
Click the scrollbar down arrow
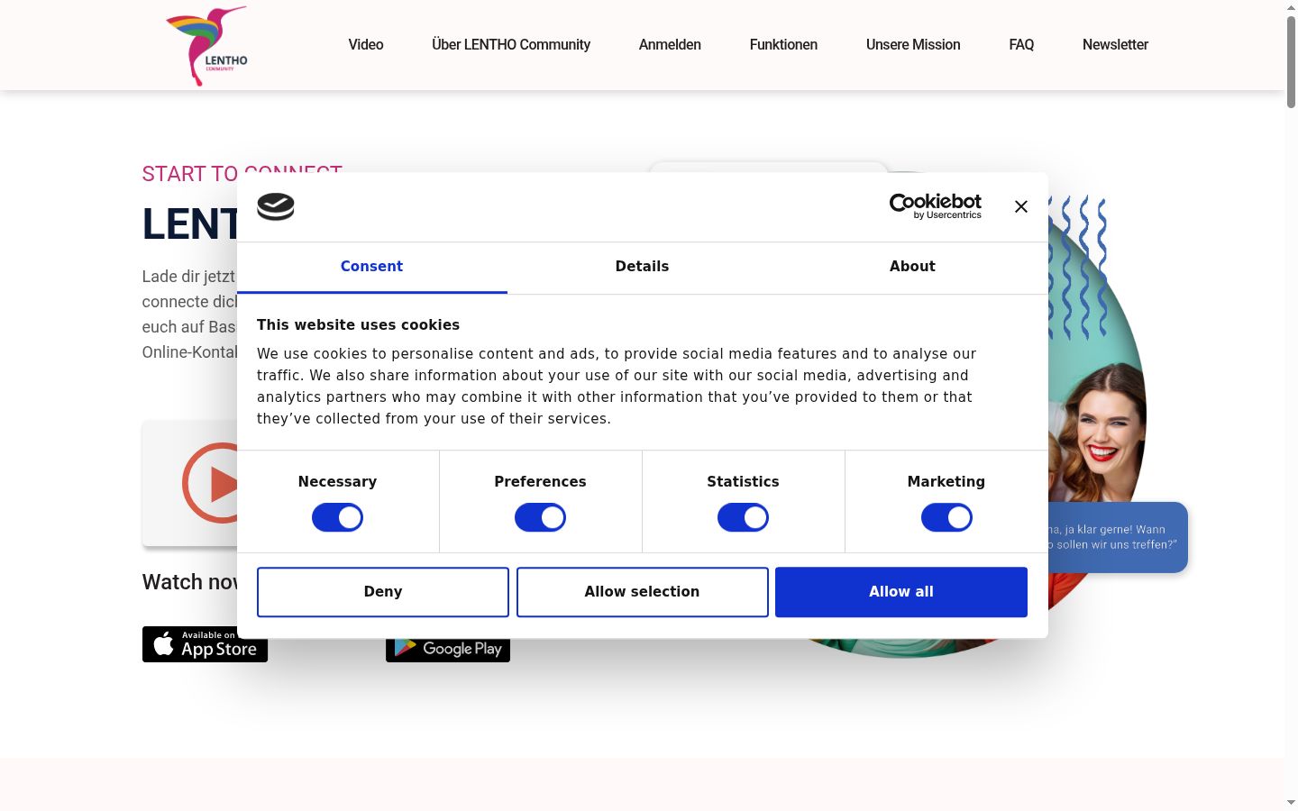pos(1291,801)
